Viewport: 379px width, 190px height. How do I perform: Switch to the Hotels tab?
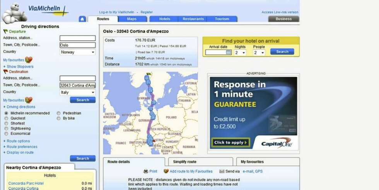[164, 19]
